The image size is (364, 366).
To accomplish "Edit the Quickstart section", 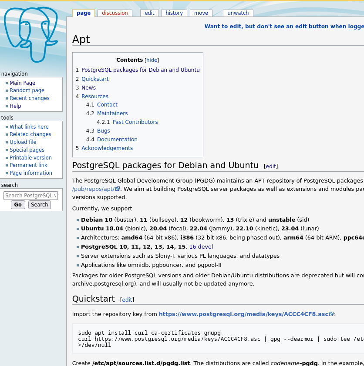I will [x=127, y=299].
